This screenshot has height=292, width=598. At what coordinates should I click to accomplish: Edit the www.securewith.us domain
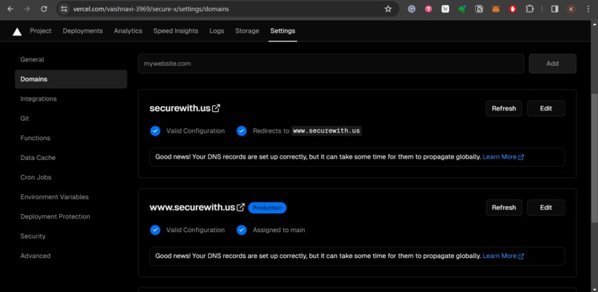[546, 208]
